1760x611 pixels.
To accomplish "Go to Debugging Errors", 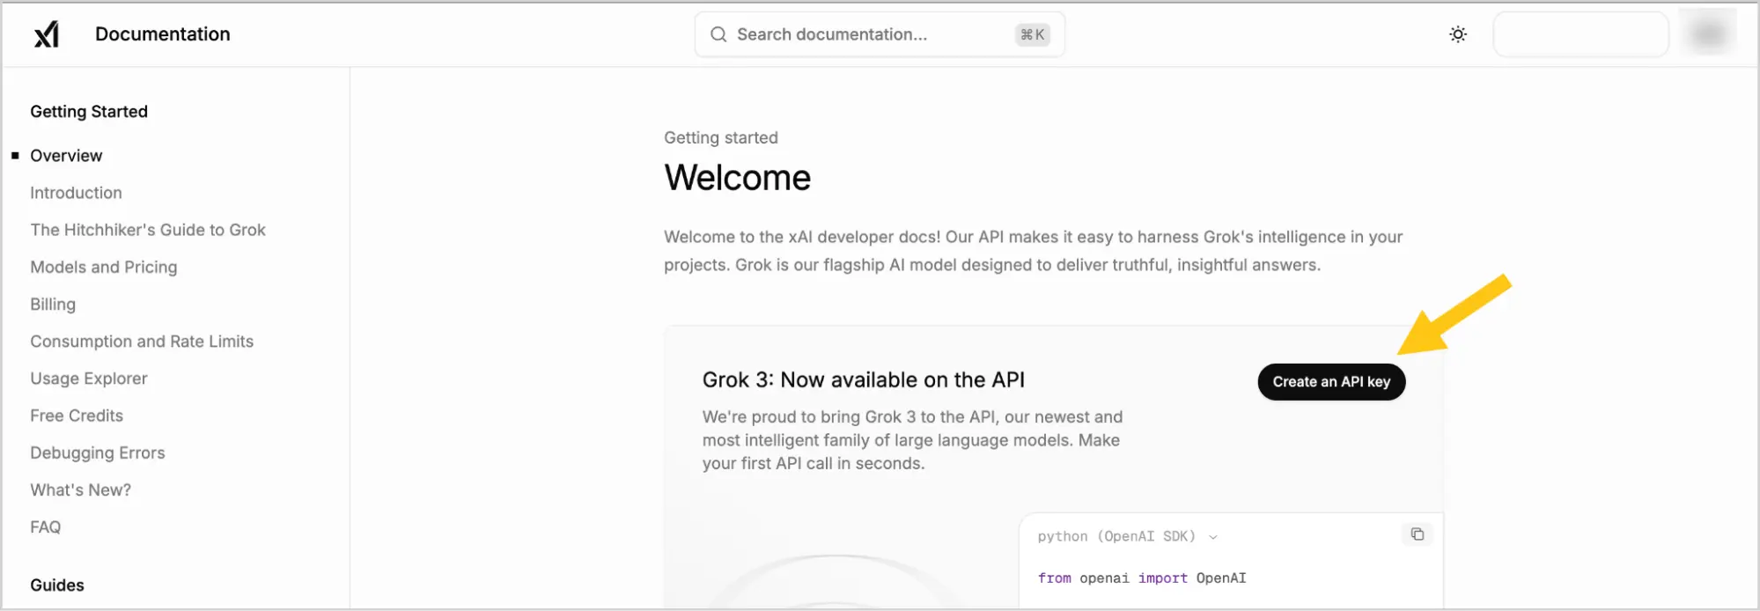I will [x=98, y=453].
